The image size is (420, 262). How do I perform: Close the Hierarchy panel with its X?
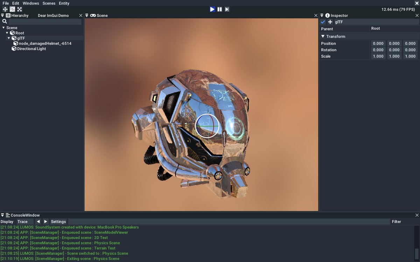pyautogui.click(x=81, y=15)
